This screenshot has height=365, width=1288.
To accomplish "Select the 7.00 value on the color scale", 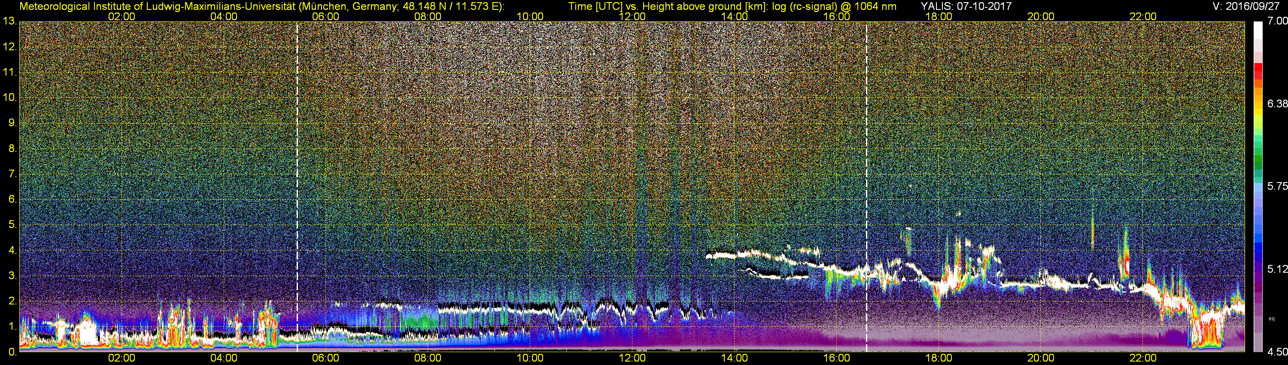I will click(x=1278, y=21).
